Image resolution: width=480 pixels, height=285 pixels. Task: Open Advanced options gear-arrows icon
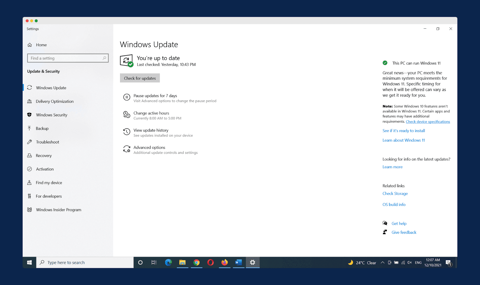pos(127,149)
